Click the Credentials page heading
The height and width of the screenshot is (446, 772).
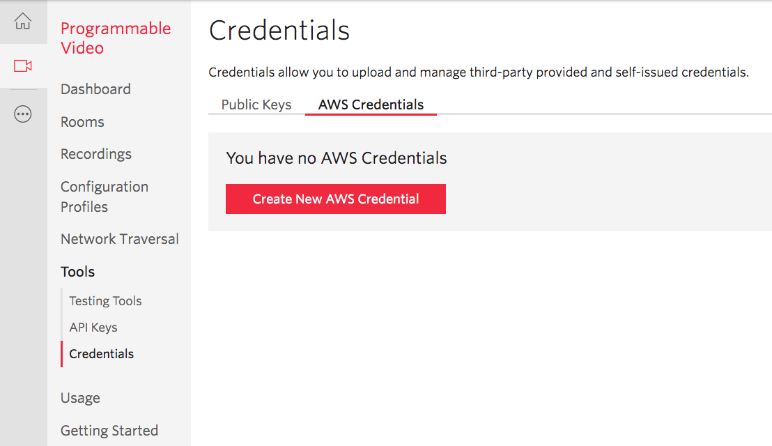click(x=279, y=31)
